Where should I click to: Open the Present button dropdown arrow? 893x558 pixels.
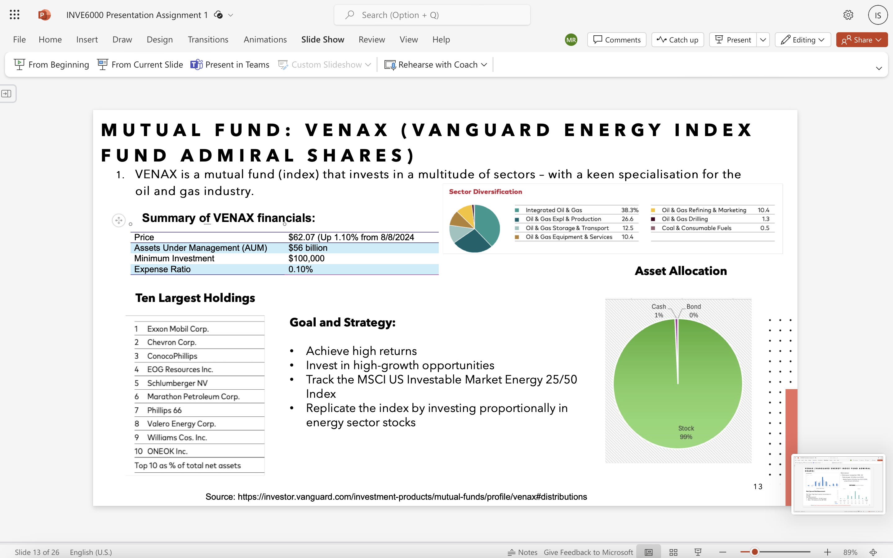click(763, 39)
